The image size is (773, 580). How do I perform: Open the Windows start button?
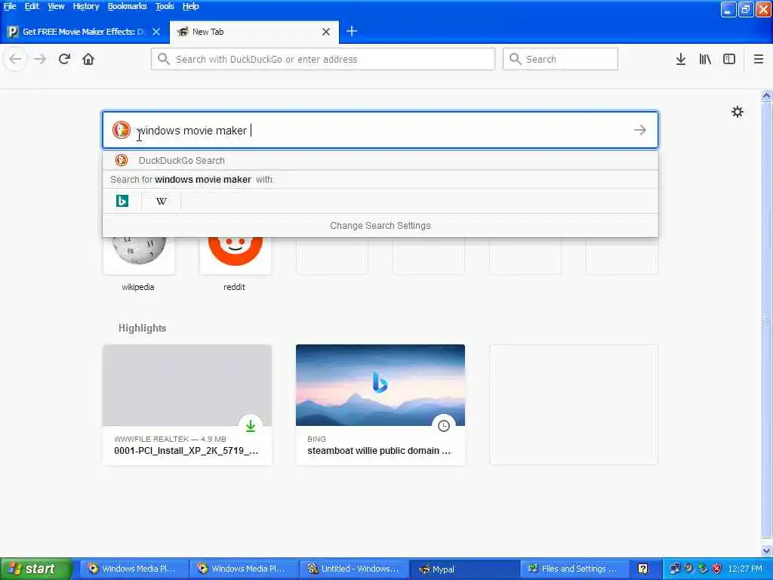[35, 569]
